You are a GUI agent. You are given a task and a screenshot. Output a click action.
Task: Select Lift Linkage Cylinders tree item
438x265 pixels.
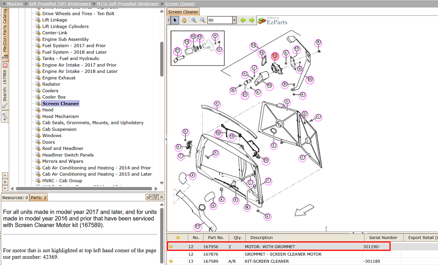(x=65, y=26)
